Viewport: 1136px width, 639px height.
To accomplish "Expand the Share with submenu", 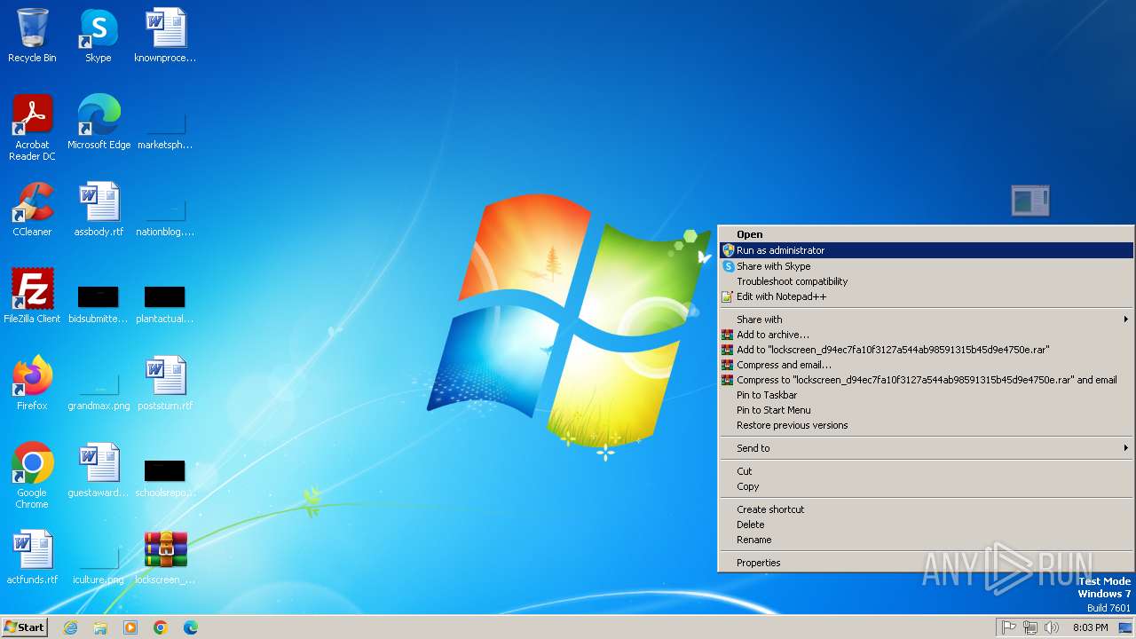I will [926, 319].
